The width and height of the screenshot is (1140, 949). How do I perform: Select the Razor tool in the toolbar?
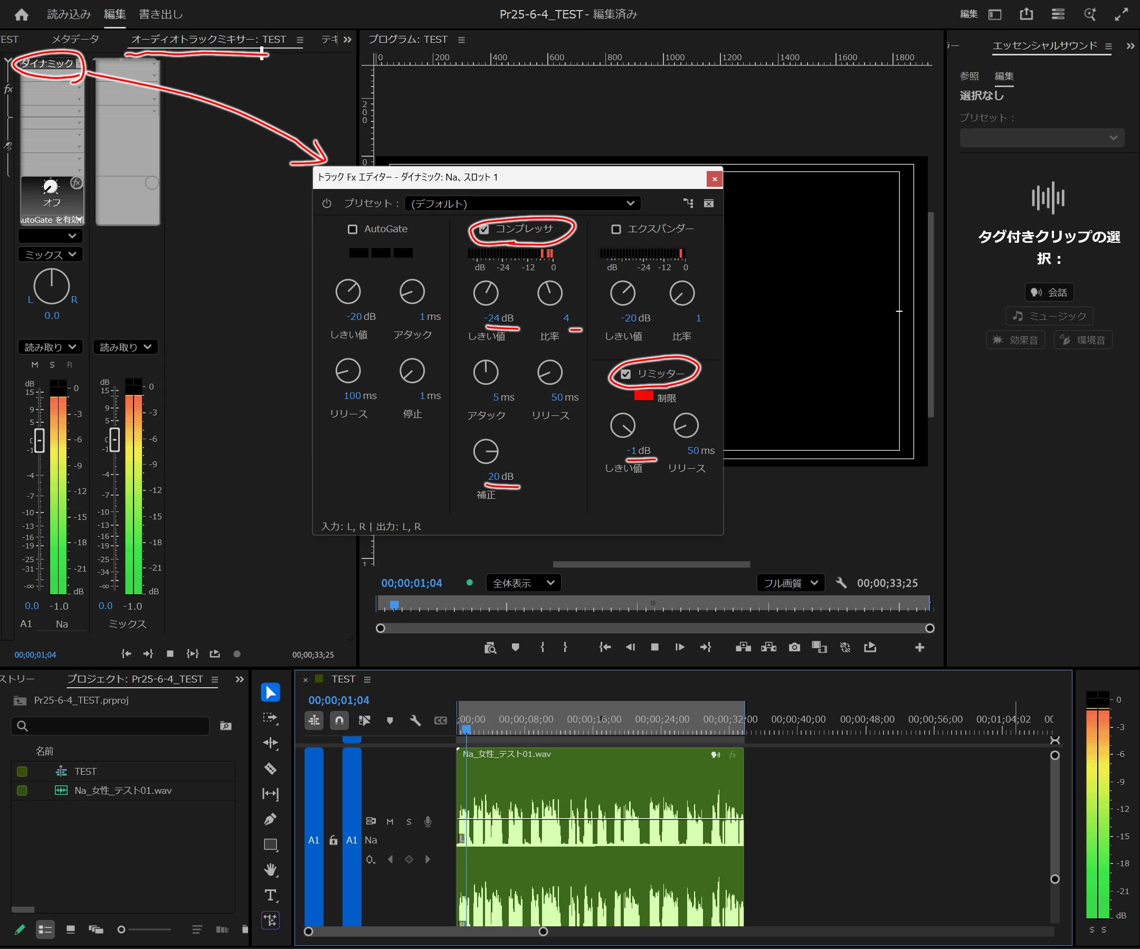[x=270, y=768]
